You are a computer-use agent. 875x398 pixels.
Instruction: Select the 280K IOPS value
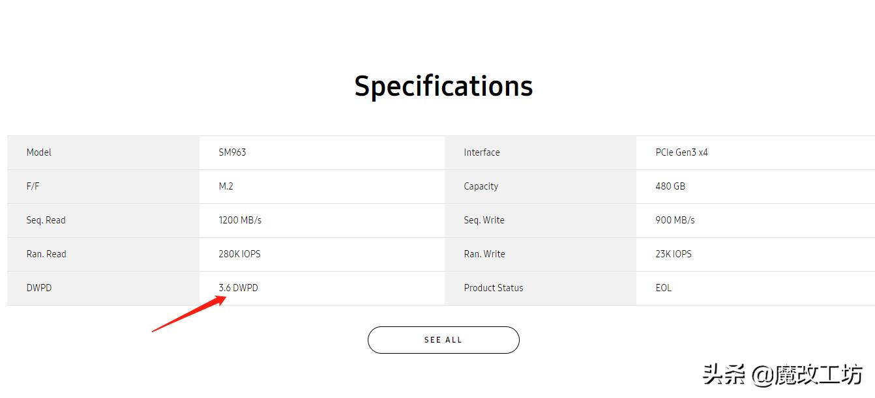click(x=239, y=254)
